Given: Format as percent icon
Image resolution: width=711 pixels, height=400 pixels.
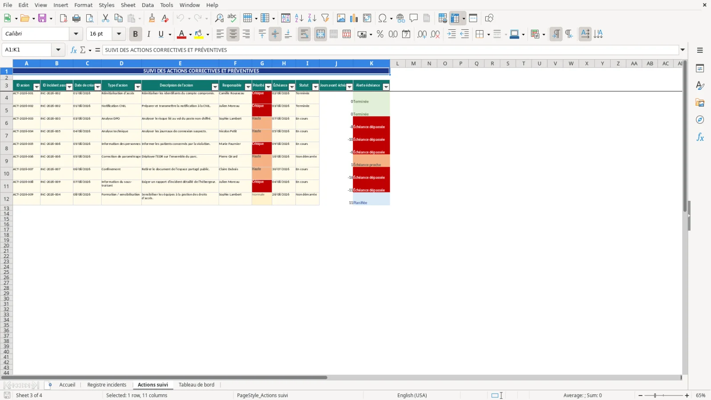Looking at the screenshot, I should [380, 34].
